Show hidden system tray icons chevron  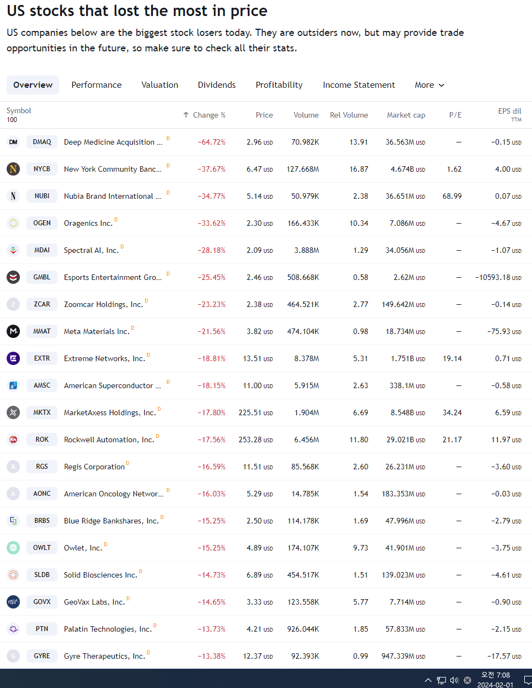(428, 680)
